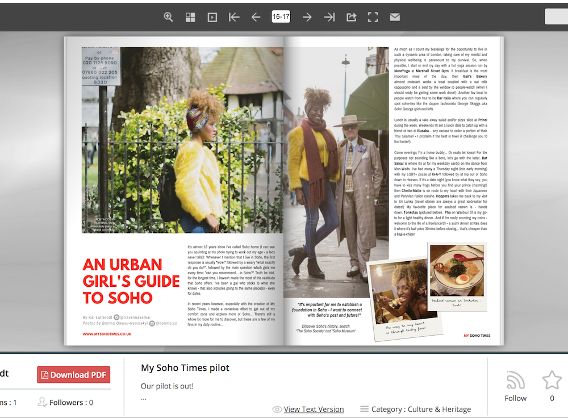Jump to the last page
The height and width of the screenshot is (418, 568).
pyautogui.click(x=329, y=17)
